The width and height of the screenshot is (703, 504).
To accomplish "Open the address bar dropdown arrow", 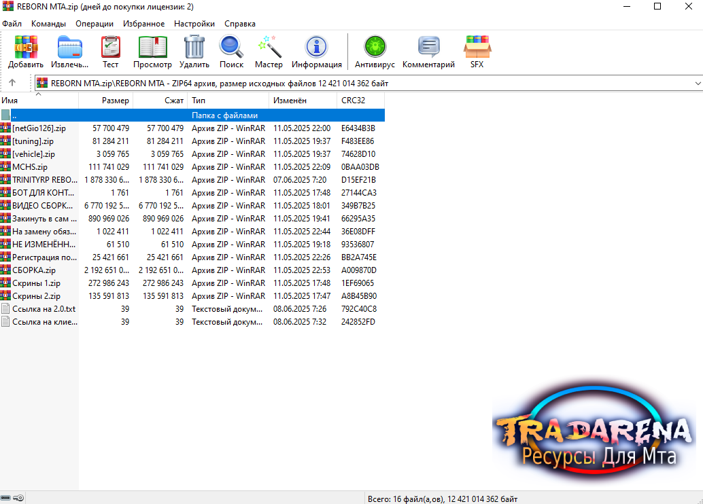I will [698, 84].
